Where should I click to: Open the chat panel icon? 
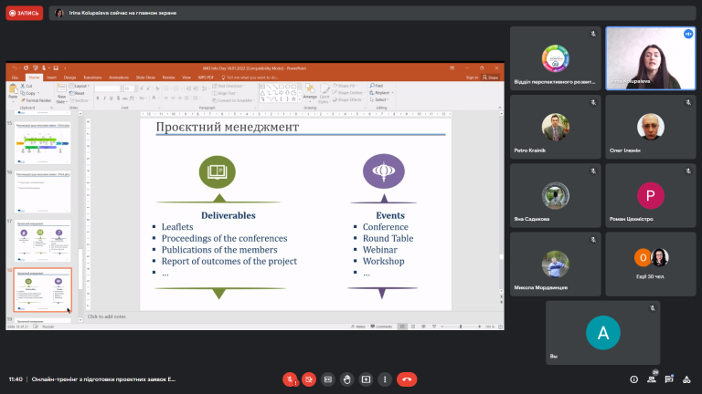coord(669,379)
